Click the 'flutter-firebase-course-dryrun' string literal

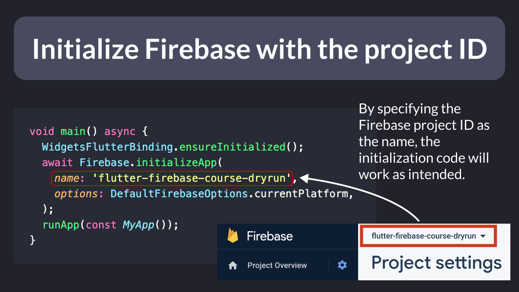click(192, 178)
